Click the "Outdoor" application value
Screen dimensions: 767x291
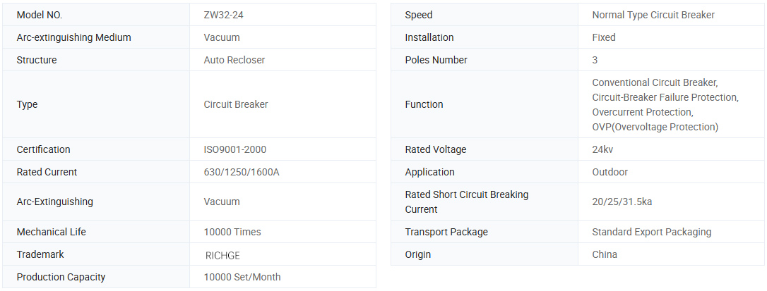point(610,172)
